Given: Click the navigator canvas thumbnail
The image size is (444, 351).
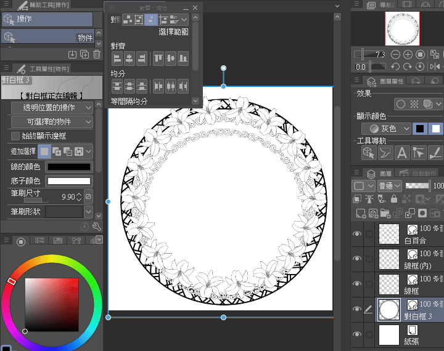Looking at the screenshot, I should (x=402, y=28).
